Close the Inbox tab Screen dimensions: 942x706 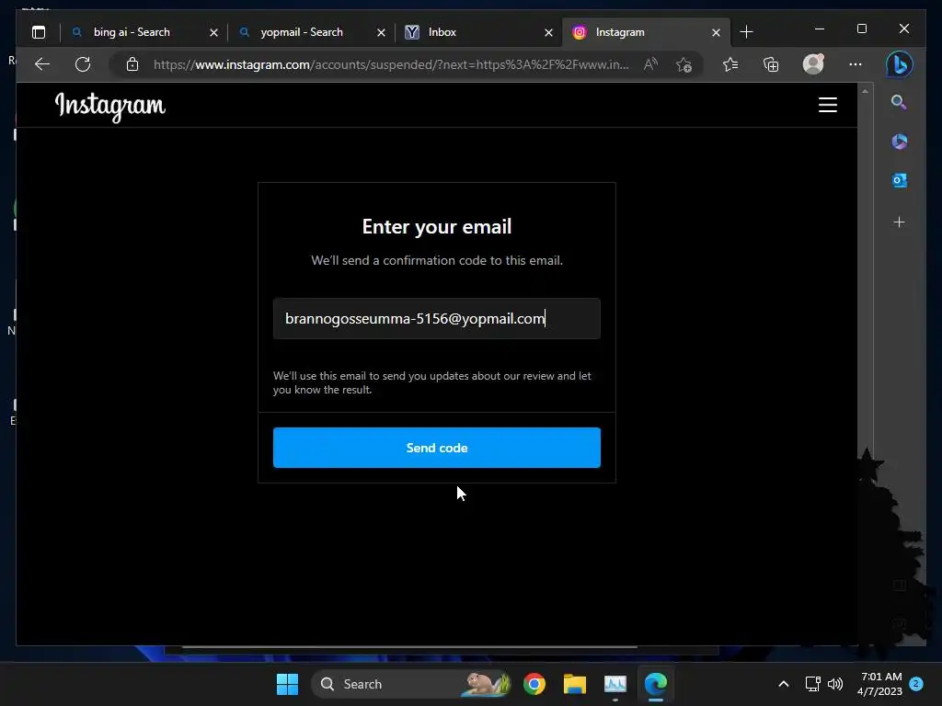(548, 32)
